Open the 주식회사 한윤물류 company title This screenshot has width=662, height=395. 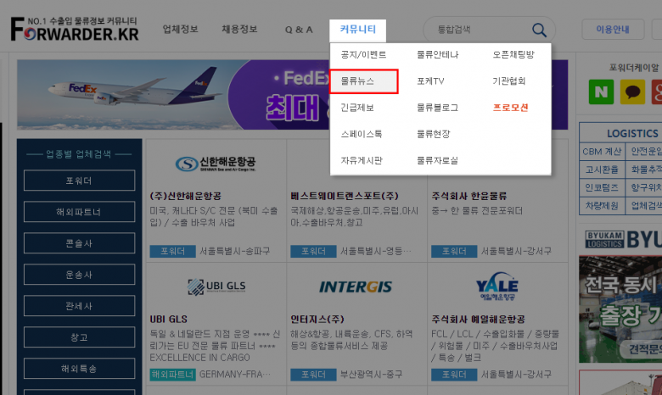[469, 196]
